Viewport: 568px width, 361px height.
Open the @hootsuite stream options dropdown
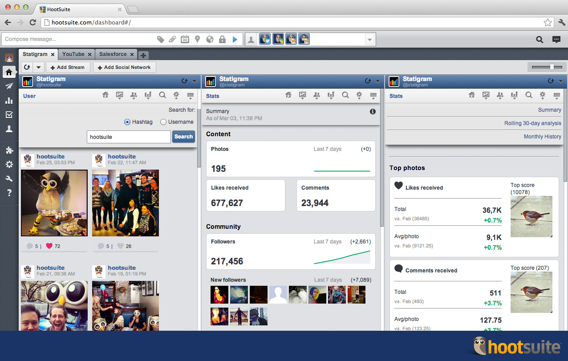pyautogui.click(x=194, y=81)
